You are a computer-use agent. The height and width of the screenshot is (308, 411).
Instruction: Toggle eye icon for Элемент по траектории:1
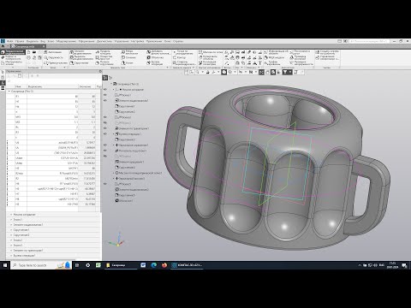(105, 128)
